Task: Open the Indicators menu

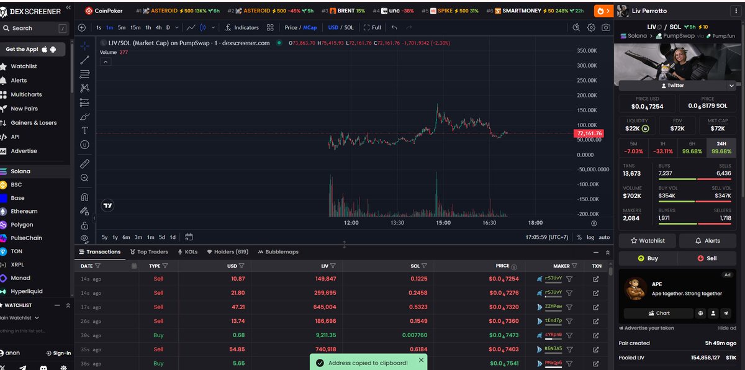Action: click(242, 27)
